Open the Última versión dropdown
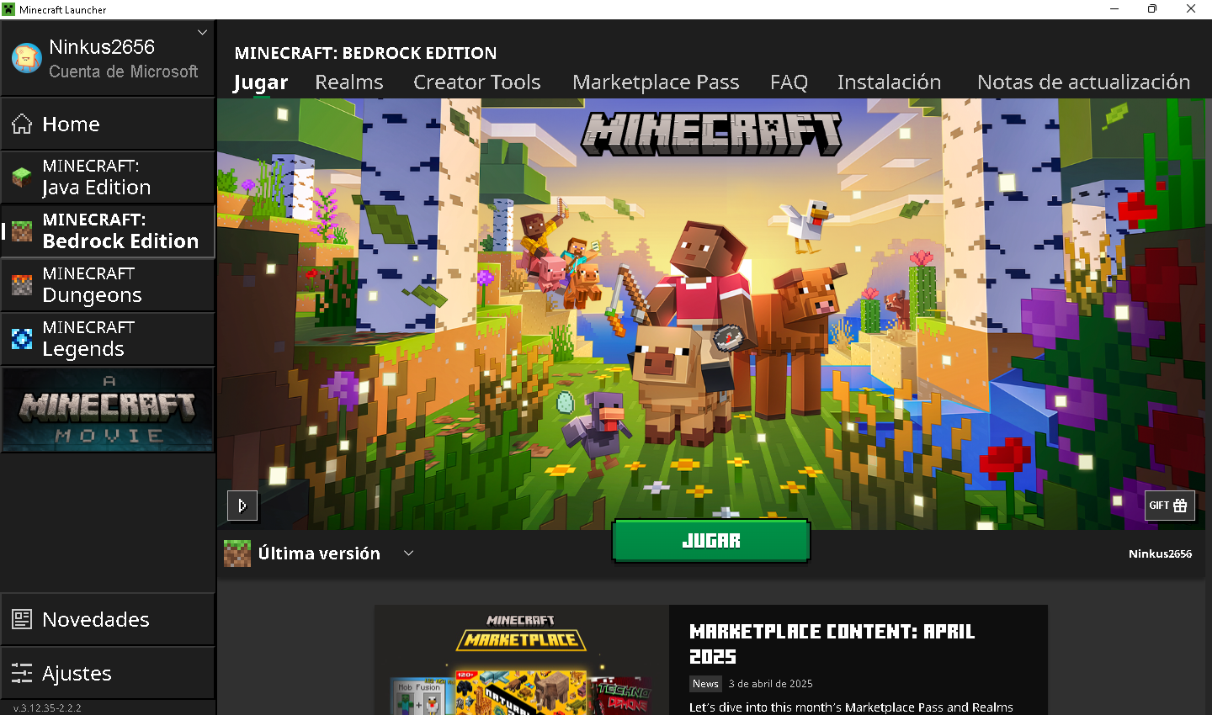This screenshot has width=1212, height=715. 320,553
